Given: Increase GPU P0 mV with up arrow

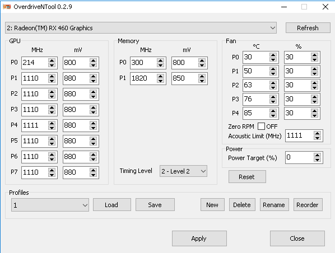Looking at the screenshot, I should point(93,60).
